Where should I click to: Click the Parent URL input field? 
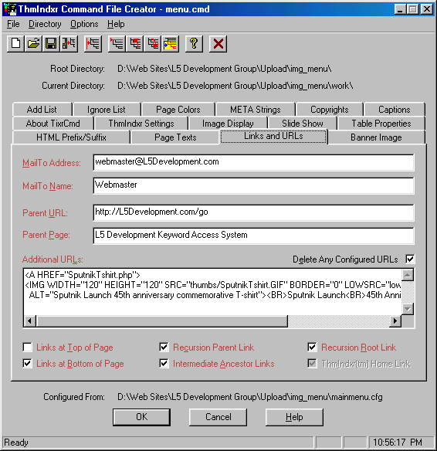(x=253, y=212)
